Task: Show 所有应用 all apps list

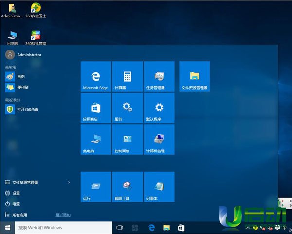Action: click(16, 215)
